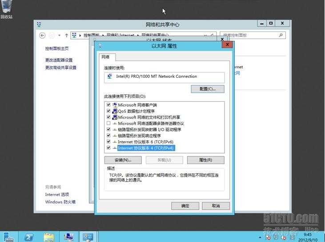This screenshot has width=325, height=242.
Task: Open Windows Firewall link
Action: (60, 202)
